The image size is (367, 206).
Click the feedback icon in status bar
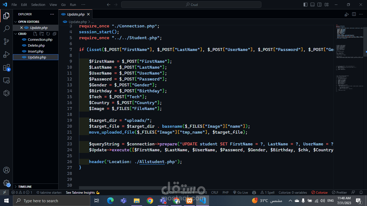tap(353, 192)
